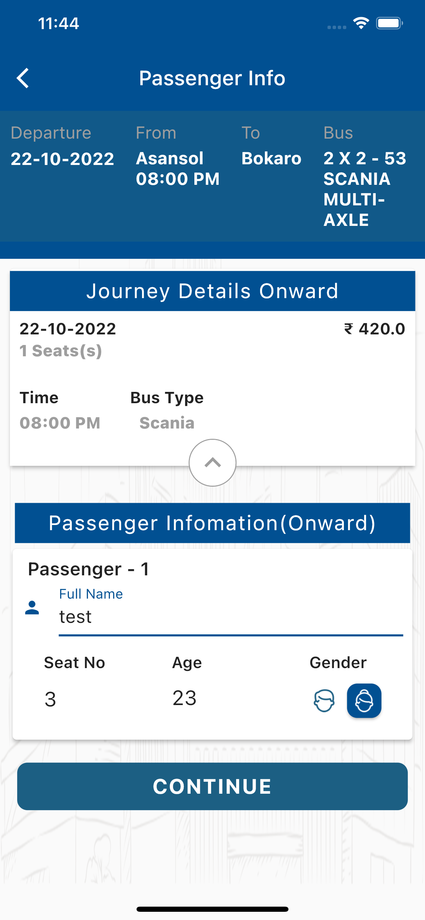425x920 pixels.
Task: Tap the Seat No value 3
Action: pos(50,699)
